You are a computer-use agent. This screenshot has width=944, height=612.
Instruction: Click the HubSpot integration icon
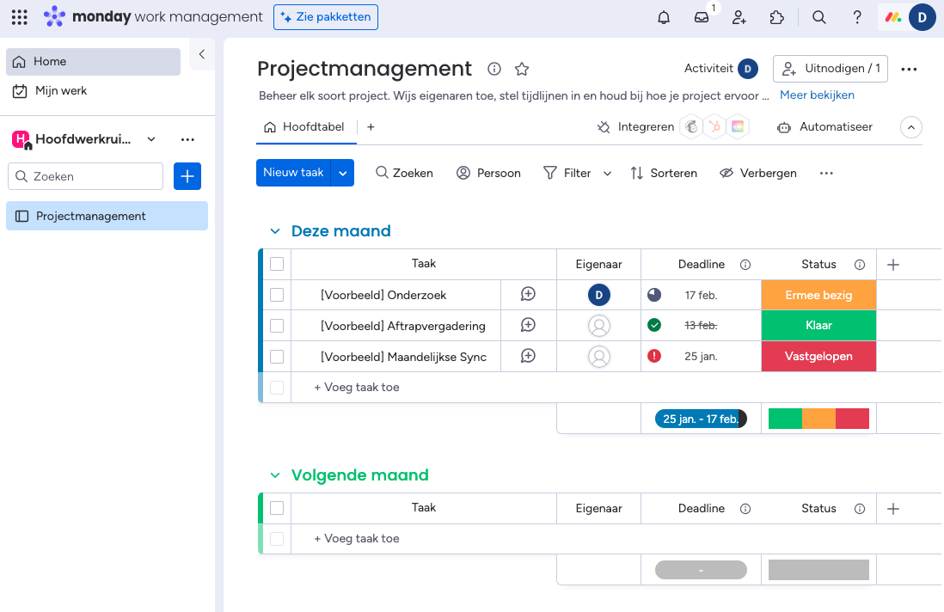coord(714,127)
